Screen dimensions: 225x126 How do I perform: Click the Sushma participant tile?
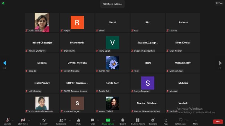(x=183, y=22)
